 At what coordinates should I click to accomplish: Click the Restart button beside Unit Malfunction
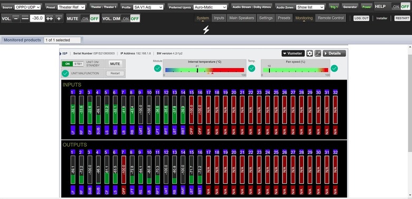click(x=115, y=73)
